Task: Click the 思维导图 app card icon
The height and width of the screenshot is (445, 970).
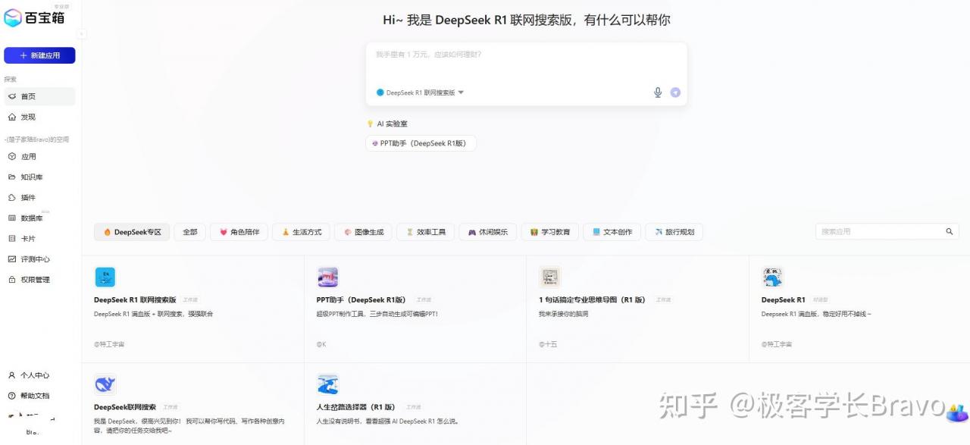Action: tap(549, 277)
